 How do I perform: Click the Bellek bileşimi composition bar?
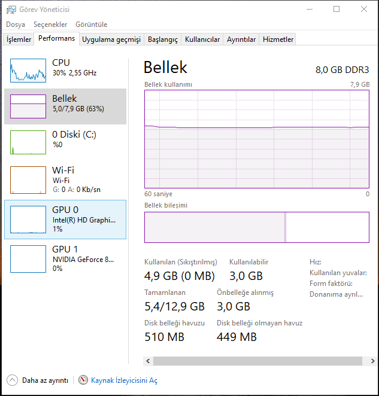click(x=256, y=227)
